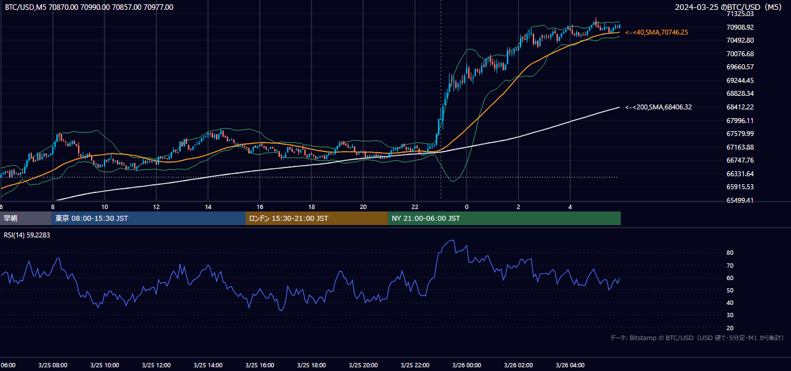Screen dimensions: 791x371
Task: Click the 3/25 22:00 bottom time label
Action: click(x=415, y=365)
